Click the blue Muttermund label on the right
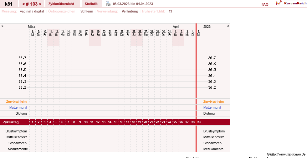307x158 pixels. [x=212, y=107]
